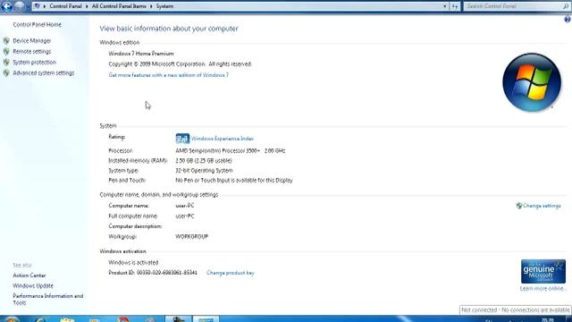Click the Product ID number
572x322 pixels.
(167, 273)
